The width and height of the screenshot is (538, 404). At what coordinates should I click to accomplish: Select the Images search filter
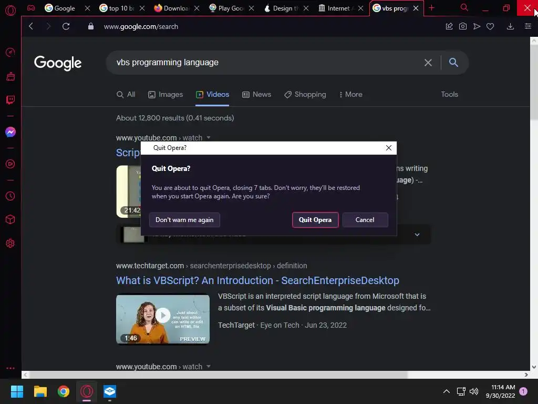pos(165,95)
